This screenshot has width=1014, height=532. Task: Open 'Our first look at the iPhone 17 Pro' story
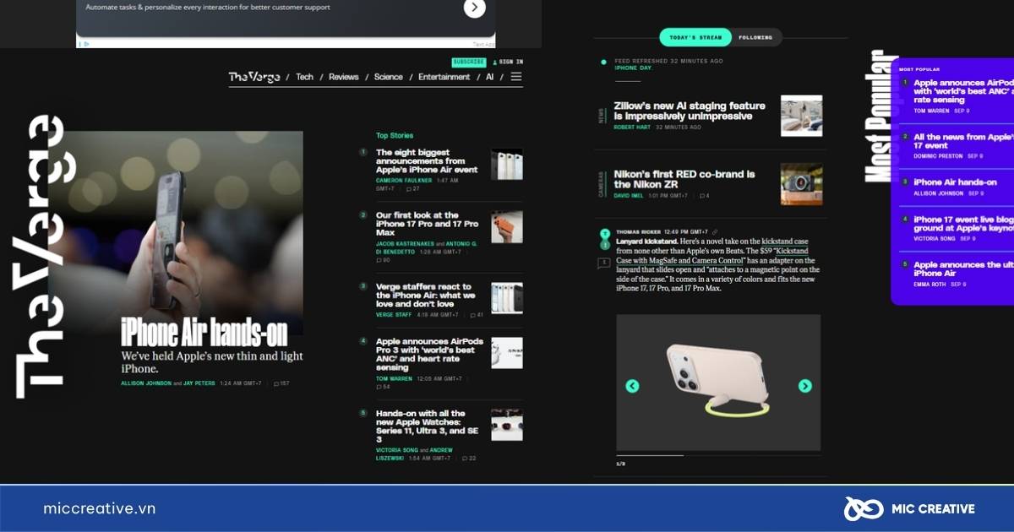(x=427, y=224)
